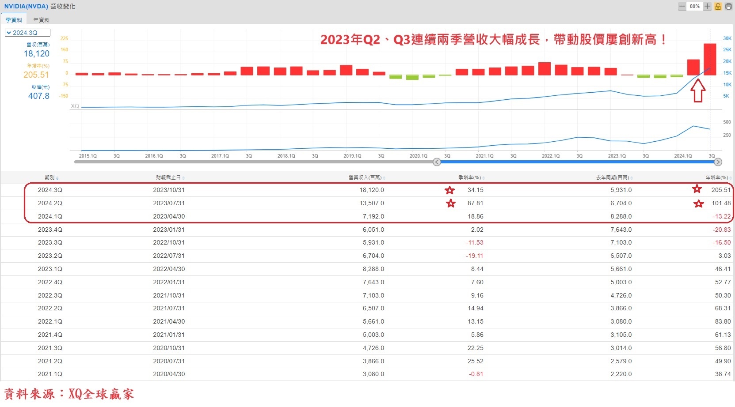This screenshot has width=735, height=407.
Task: Select the 2023.1Q period cell
Action: pos(50,269)
